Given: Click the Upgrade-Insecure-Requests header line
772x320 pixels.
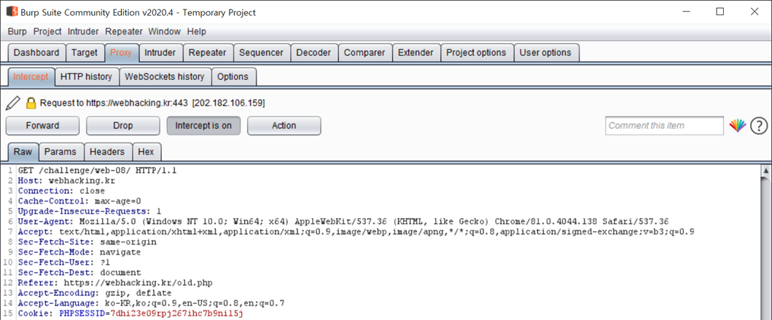Looking at the screenshot, I should pos(90,212).
